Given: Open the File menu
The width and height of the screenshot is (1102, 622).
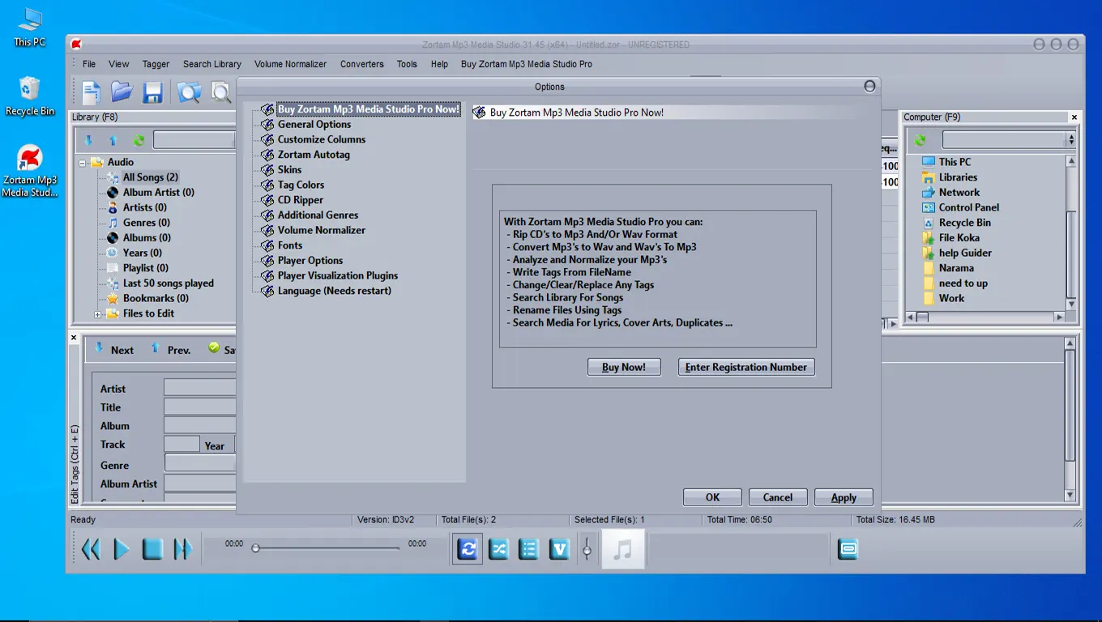Looking at the screenshot, I should tap(89, 64).
